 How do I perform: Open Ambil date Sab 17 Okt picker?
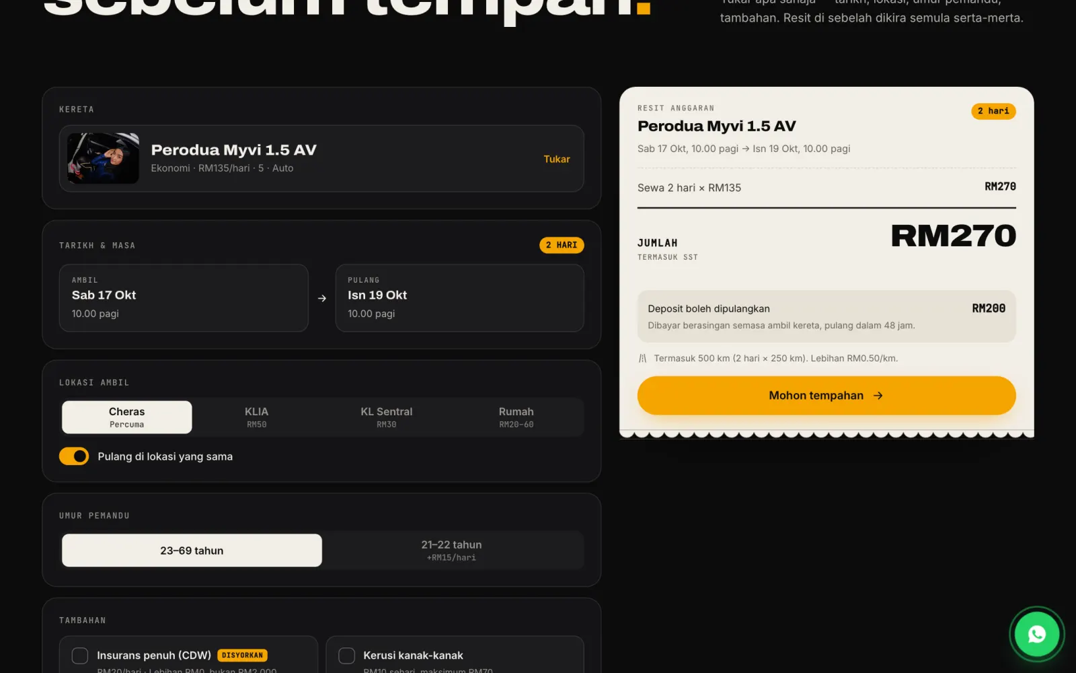(x=184, y=297)
